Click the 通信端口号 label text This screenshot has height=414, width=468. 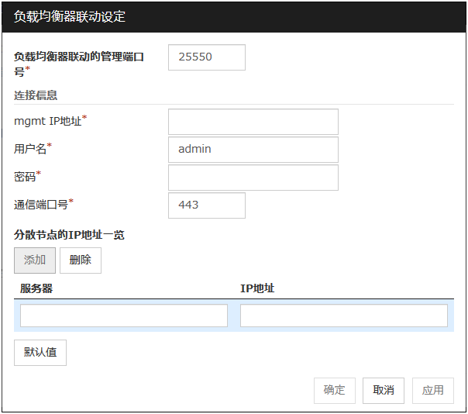tap(42, 205)
